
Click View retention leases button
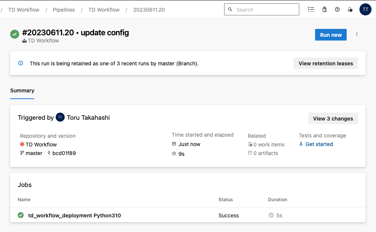(x=326, y=63)
